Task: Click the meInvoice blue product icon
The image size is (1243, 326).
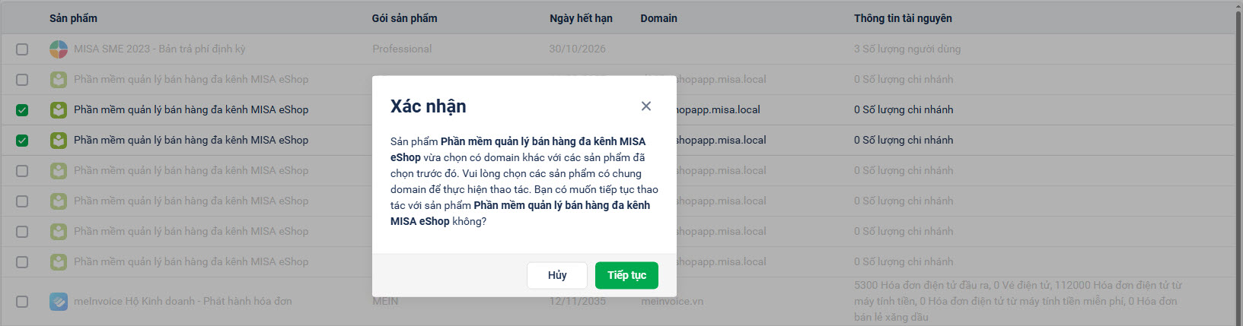Action: 59,302
